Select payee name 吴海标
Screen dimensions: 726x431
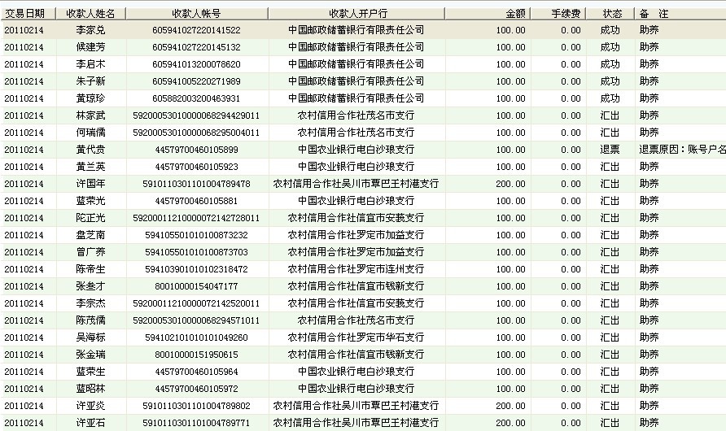click(91, 337)
